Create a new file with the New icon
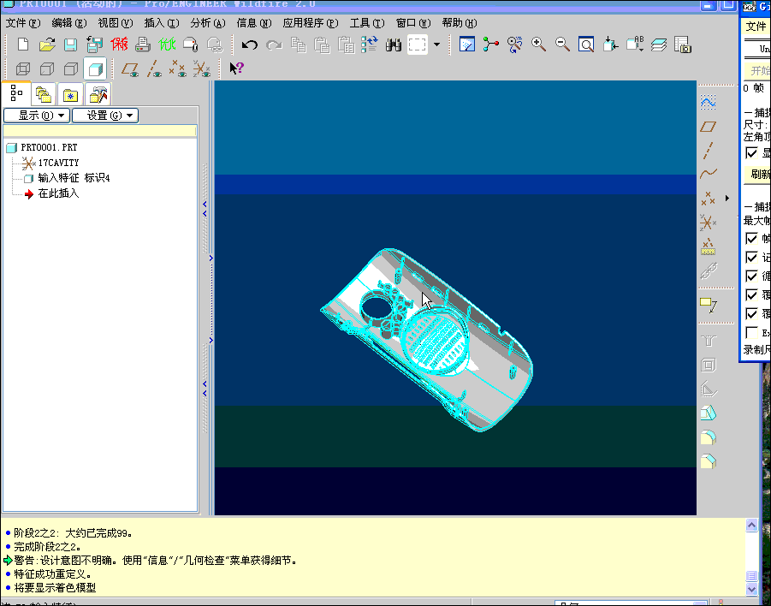The image size is (771, 606). 22,45
